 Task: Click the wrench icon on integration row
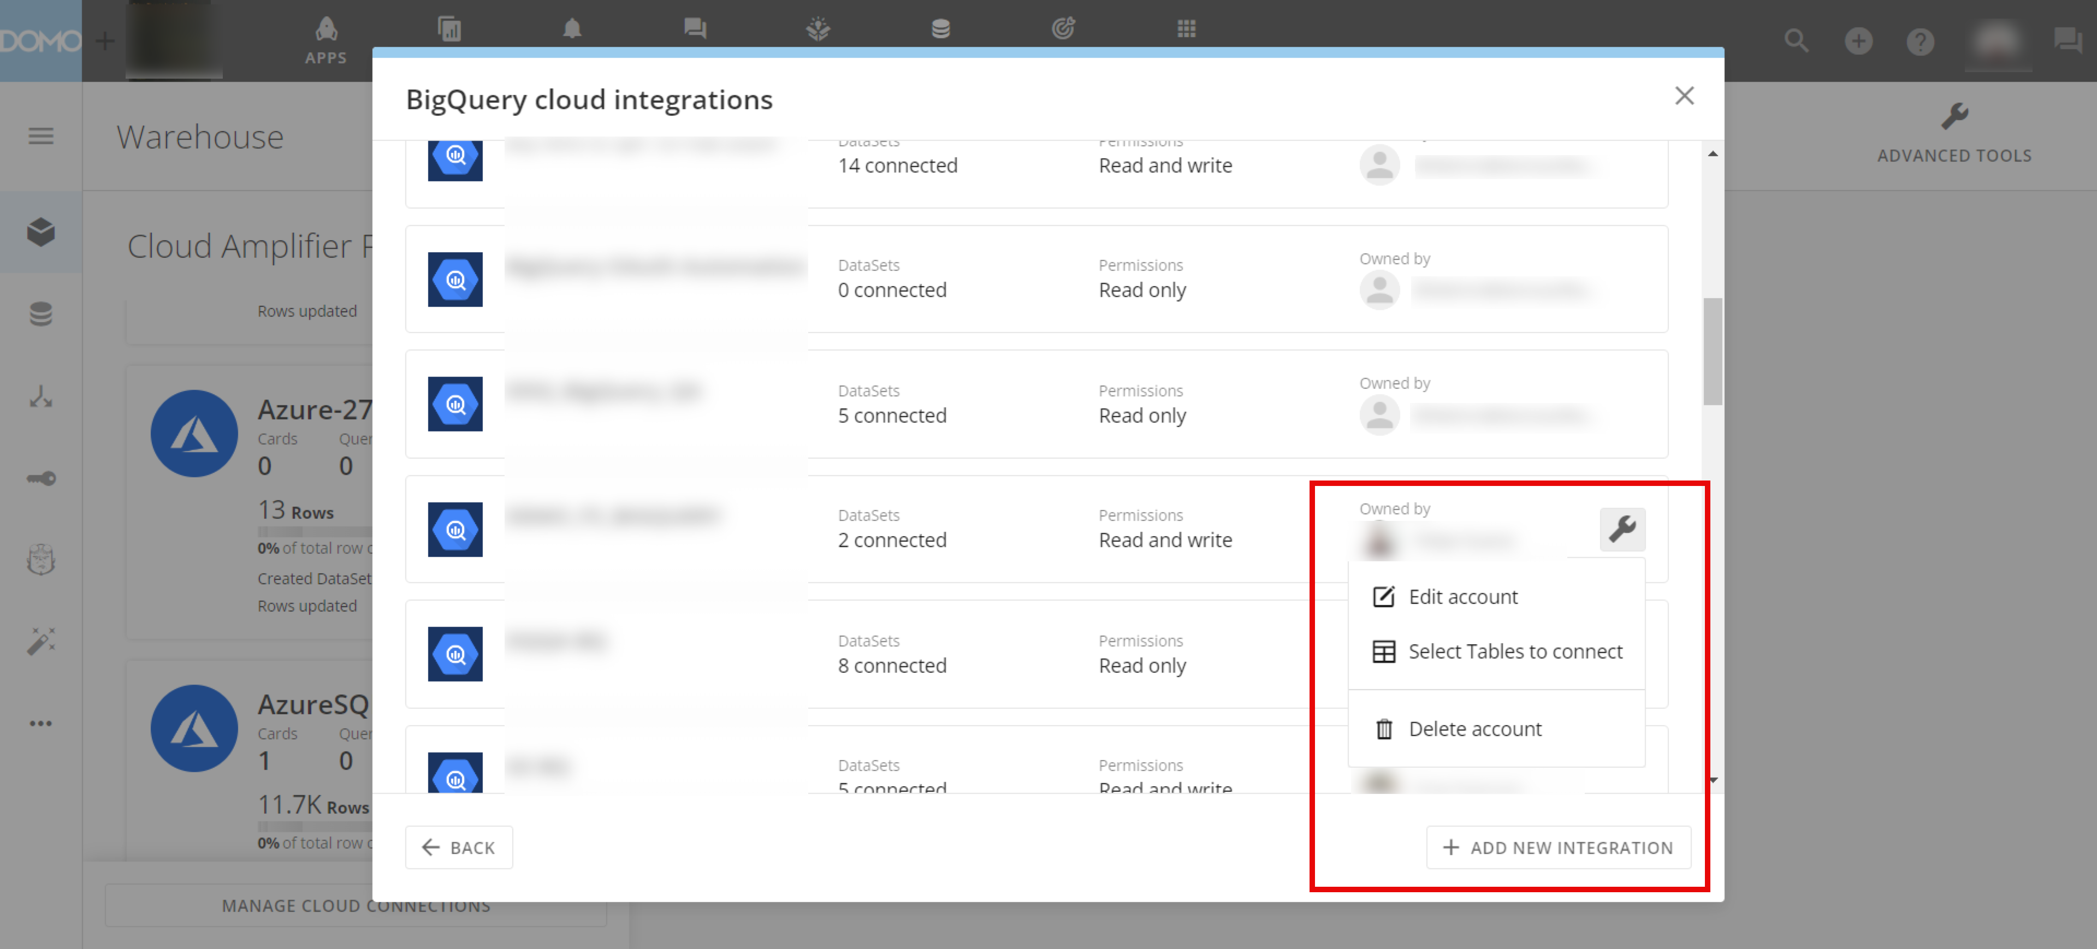click(1621, 529)
